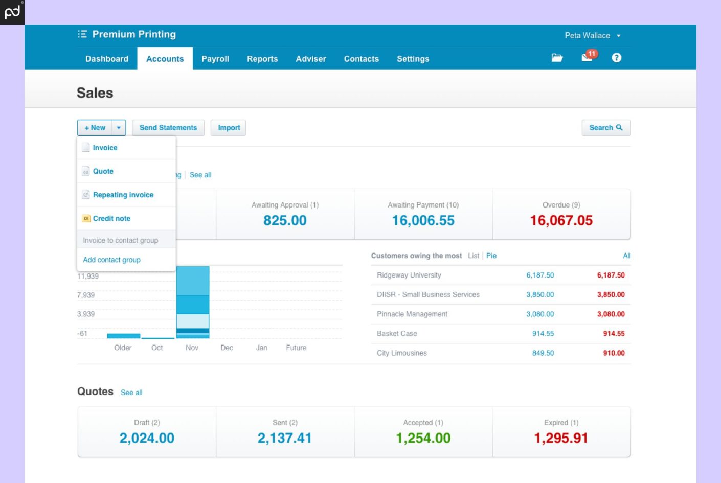Click the pd logo in the corner

[x=12, y=12]
